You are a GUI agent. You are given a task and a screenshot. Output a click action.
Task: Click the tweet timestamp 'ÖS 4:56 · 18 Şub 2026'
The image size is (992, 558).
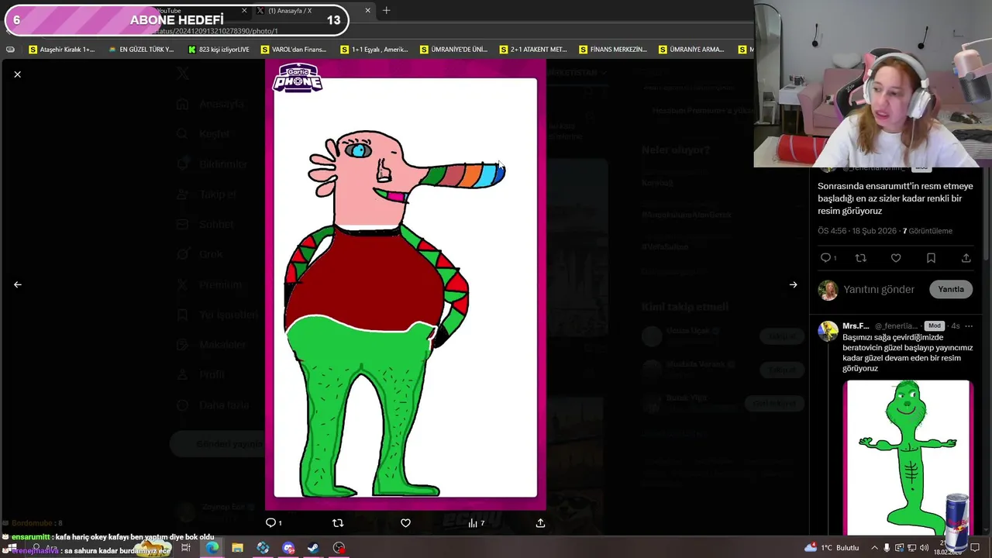point(857,231)
